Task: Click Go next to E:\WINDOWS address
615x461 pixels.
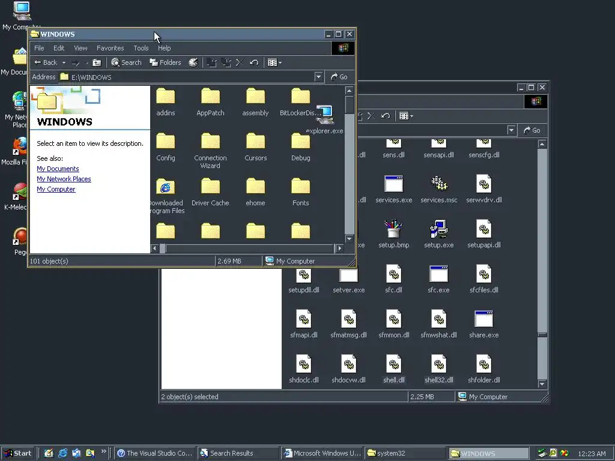Action: [339, 77]
